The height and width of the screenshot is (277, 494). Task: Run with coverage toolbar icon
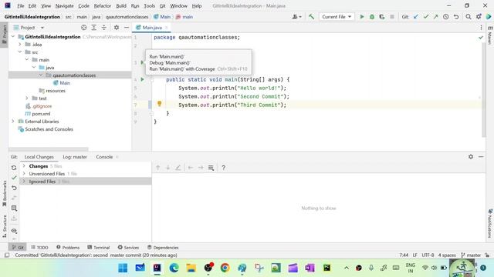[x=382, y=17]
